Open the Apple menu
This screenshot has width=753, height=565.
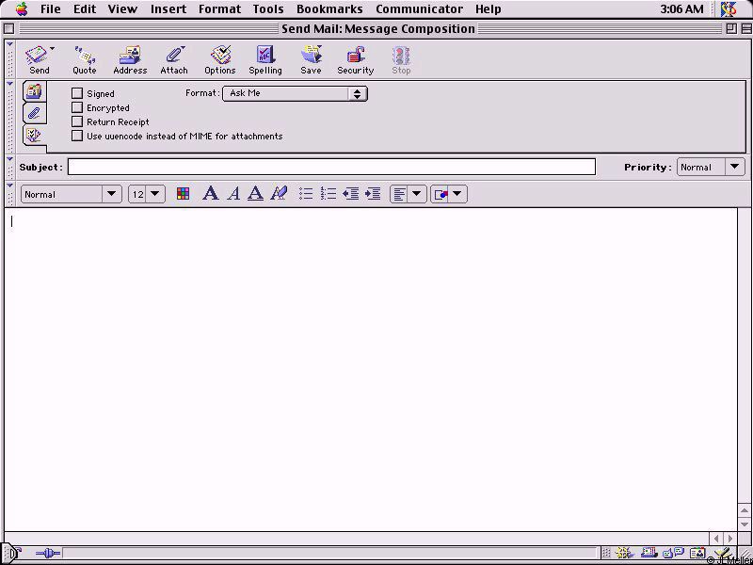[x=22, y=9]
